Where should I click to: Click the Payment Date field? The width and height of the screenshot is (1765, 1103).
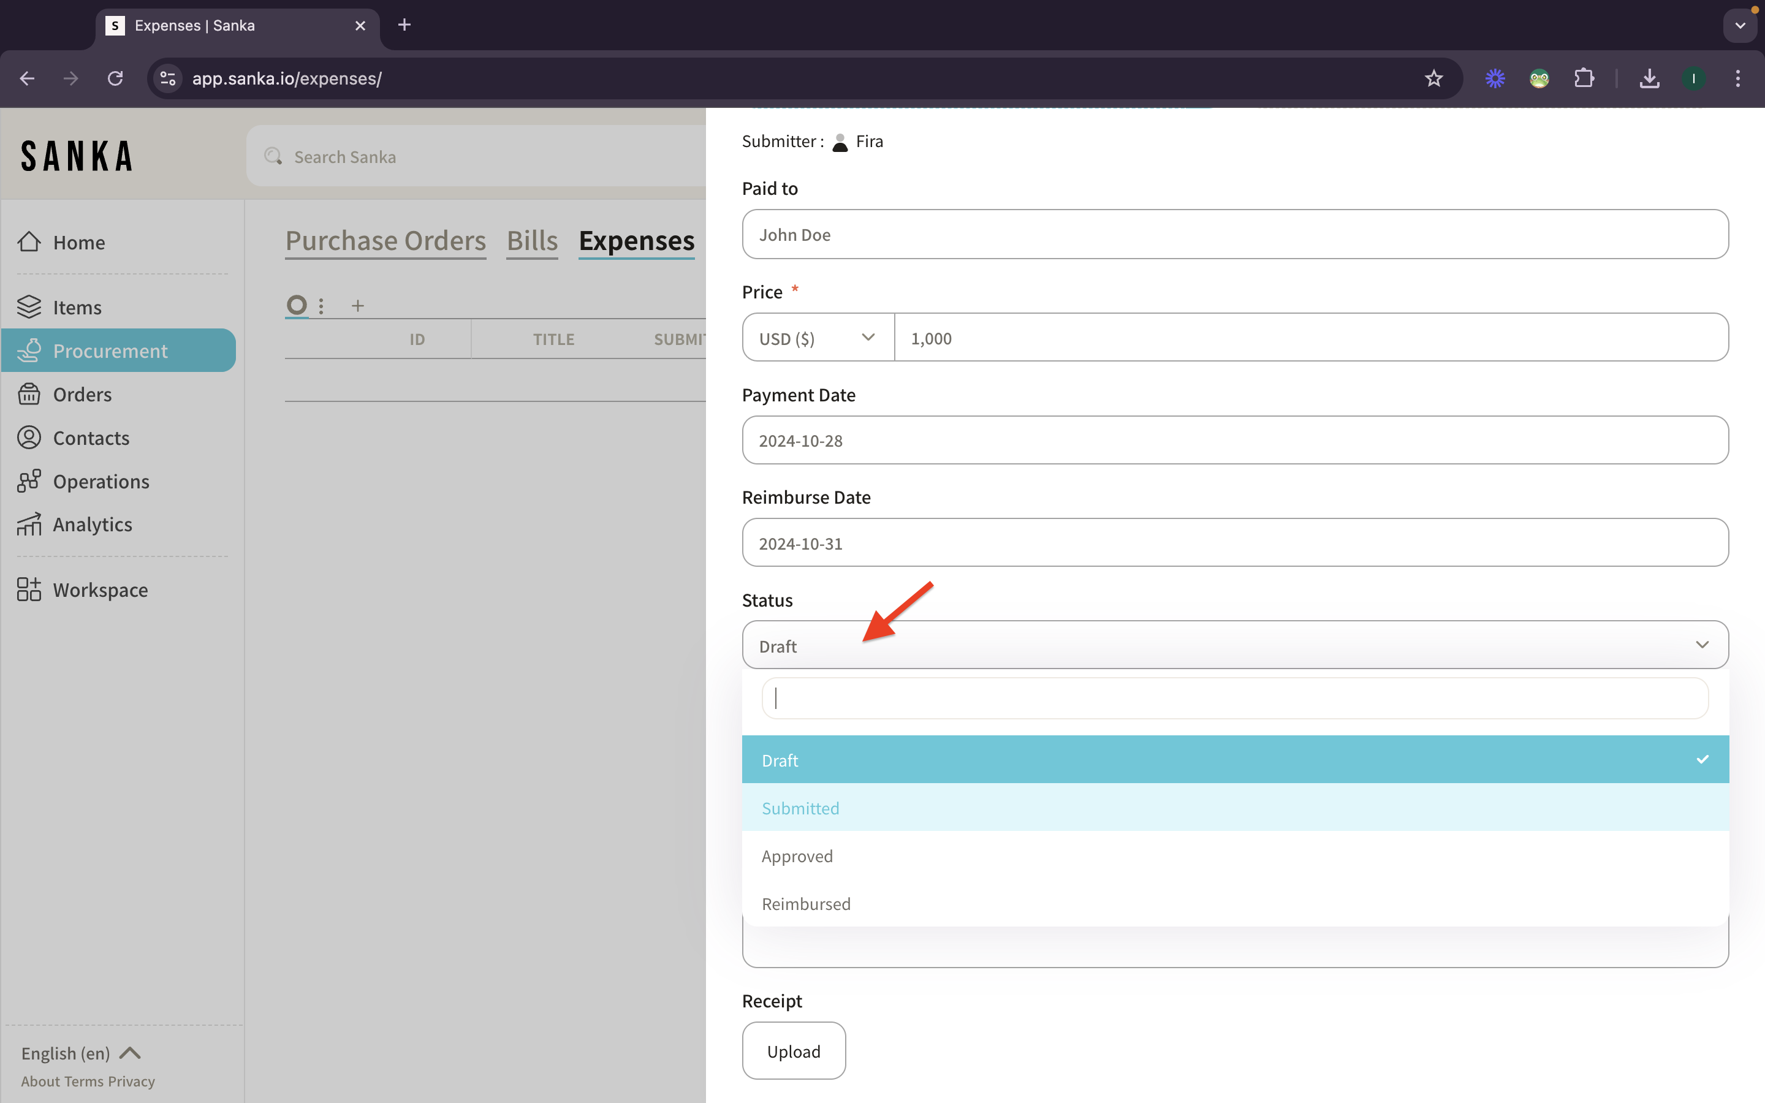point(1234,441)
